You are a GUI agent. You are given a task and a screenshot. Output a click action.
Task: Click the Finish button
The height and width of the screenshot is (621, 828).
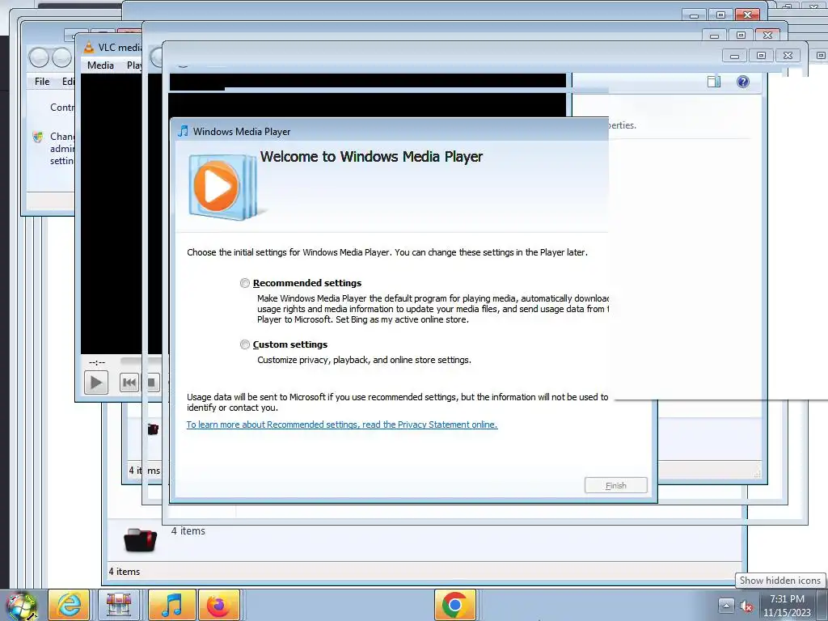(615, 485)
